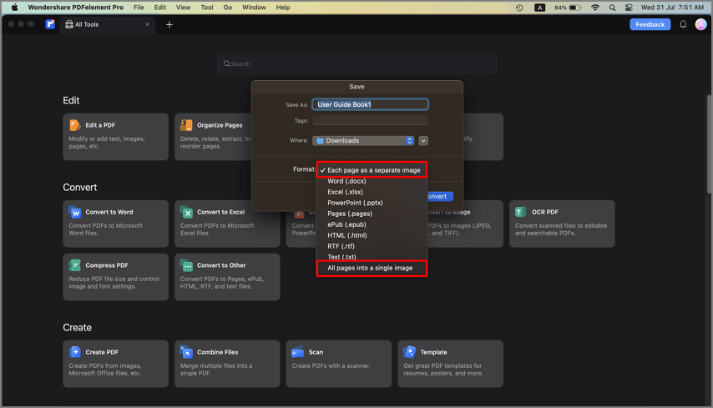The height and width of the screenshot is (408, 713).
Task: Open the Wondershare PDFelement Pro app menu
Action: click(x=75, y=8)
